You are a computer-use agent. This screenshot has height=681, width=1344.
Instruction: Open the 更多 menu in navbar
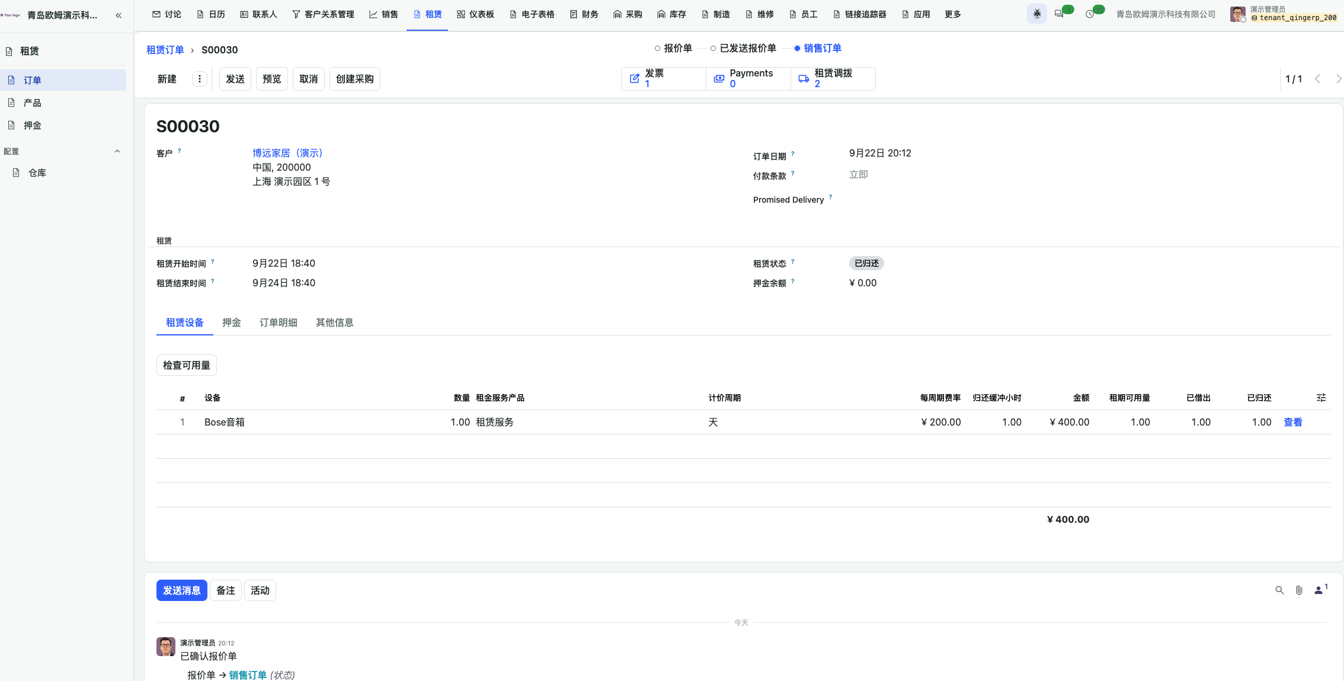[x=952, y=14]
